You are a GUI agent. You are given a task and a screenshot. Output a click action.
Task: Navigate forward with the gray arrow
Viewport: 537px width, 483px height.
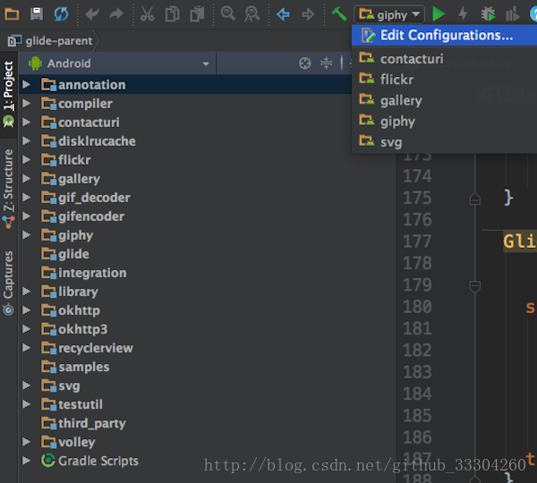coord(308,14)
